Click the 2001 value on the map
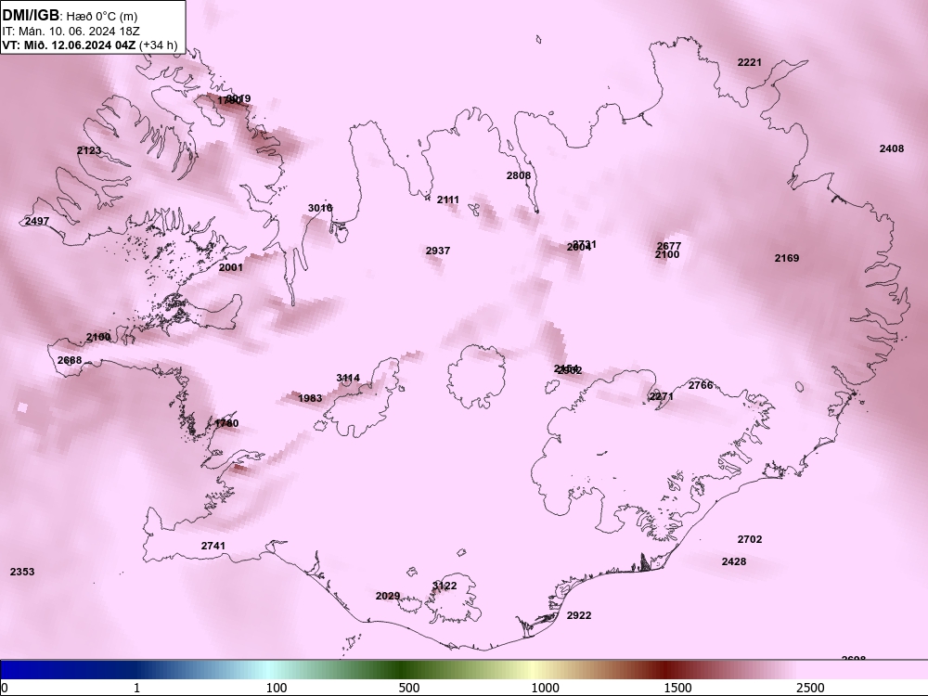This screenshot has height=696, width=928. point(231,267)
